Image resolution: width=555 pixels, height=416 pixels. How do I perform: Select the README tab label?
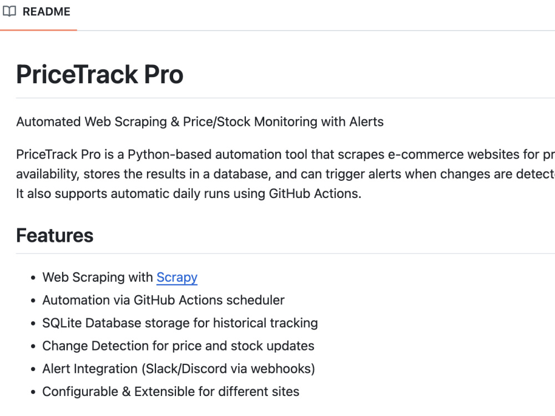click(47, 12)
